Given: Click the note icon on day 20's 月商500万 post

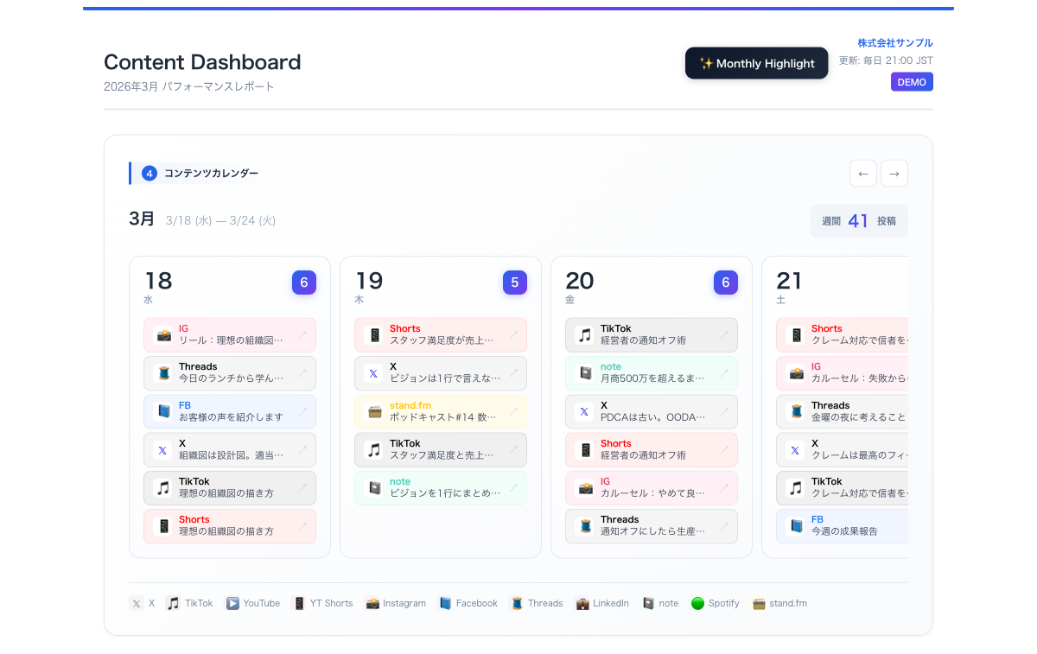Looking at the screenshot, I should [x=584, y=373].
